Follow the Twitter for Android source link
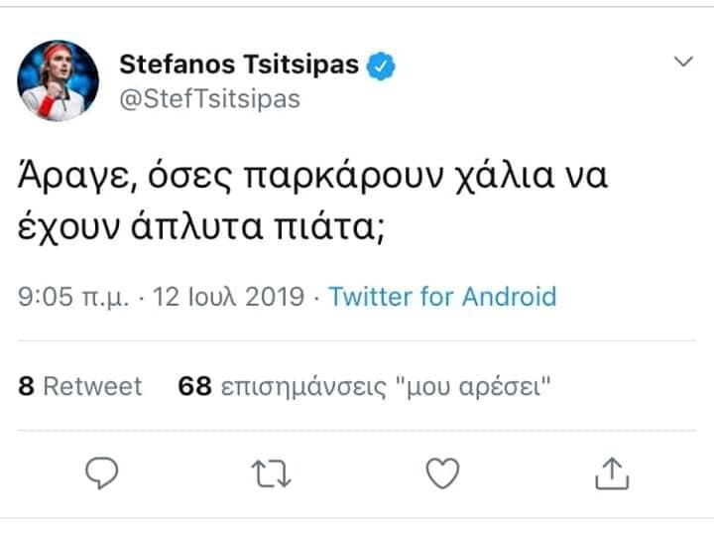This screenshot has height=539, width=714. point(442,296)
